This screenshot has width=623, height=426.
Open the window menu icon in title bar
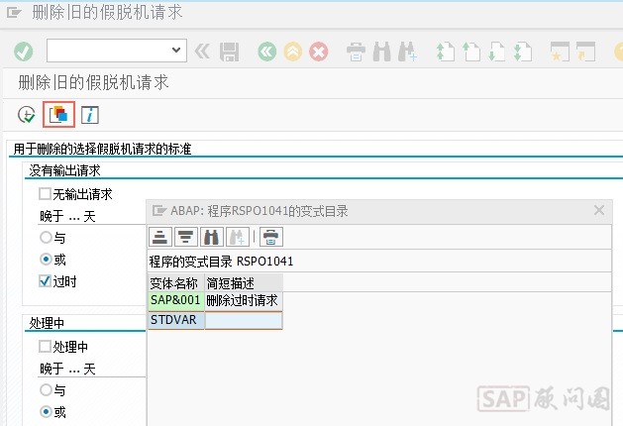[x=14, y=13]
